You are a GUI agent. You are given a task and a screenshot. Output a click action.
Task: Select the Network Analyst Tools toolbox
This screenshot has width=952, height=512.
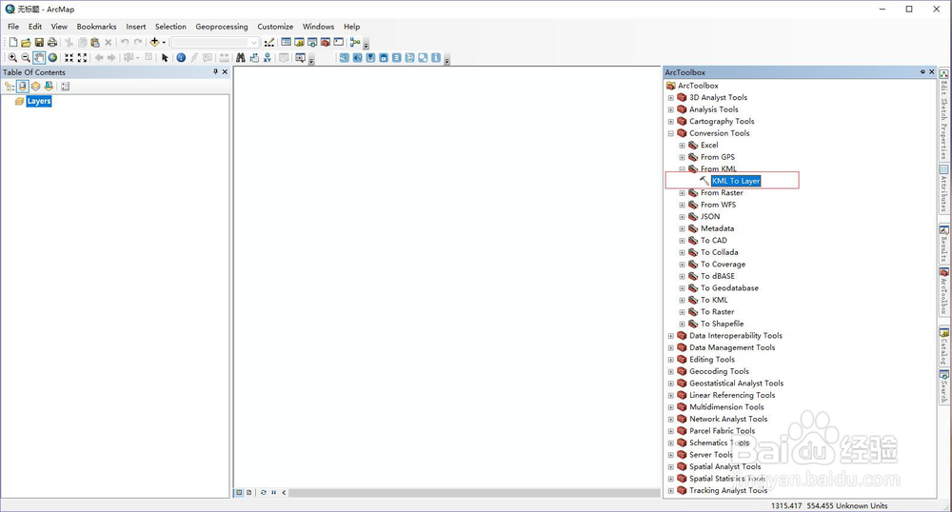[728, 419]
